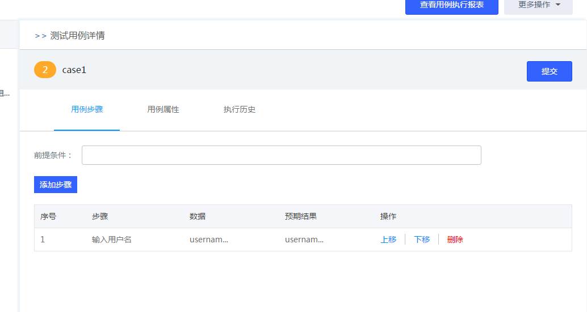
Task: Submit the test case with 提交
Action: [549, 71]
